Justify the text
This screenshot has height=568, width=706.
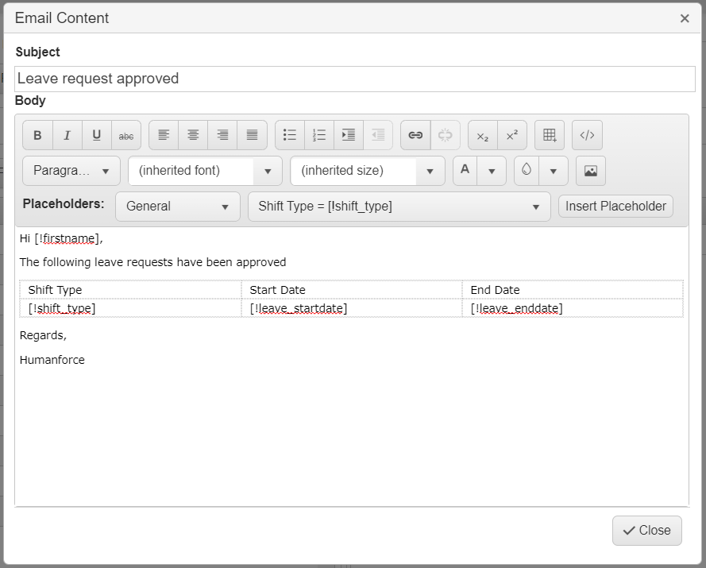click(253, 135)
